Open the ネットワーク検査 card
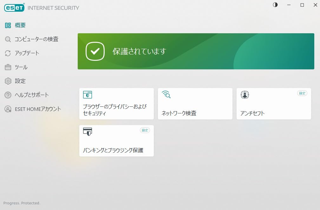 click(x=195, y=104)
